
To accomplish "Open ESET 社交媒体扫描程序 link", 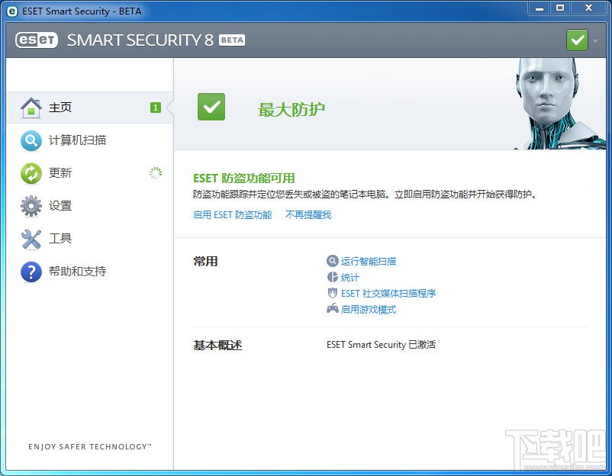I will pyautogui.click(x=388, y=294).
